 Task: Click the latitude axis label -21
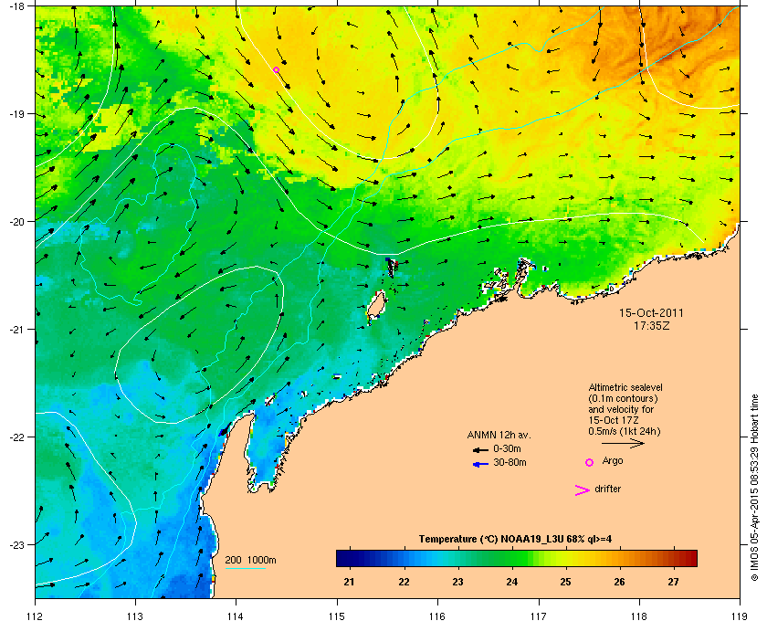16,330
